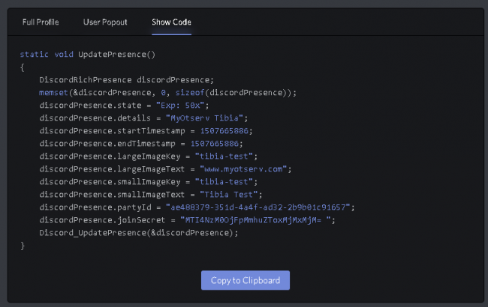This screenshot has width=488, height=307.
Task: Open the Full Profile tab
Action: pyautogui.click(x=41, y=22)
